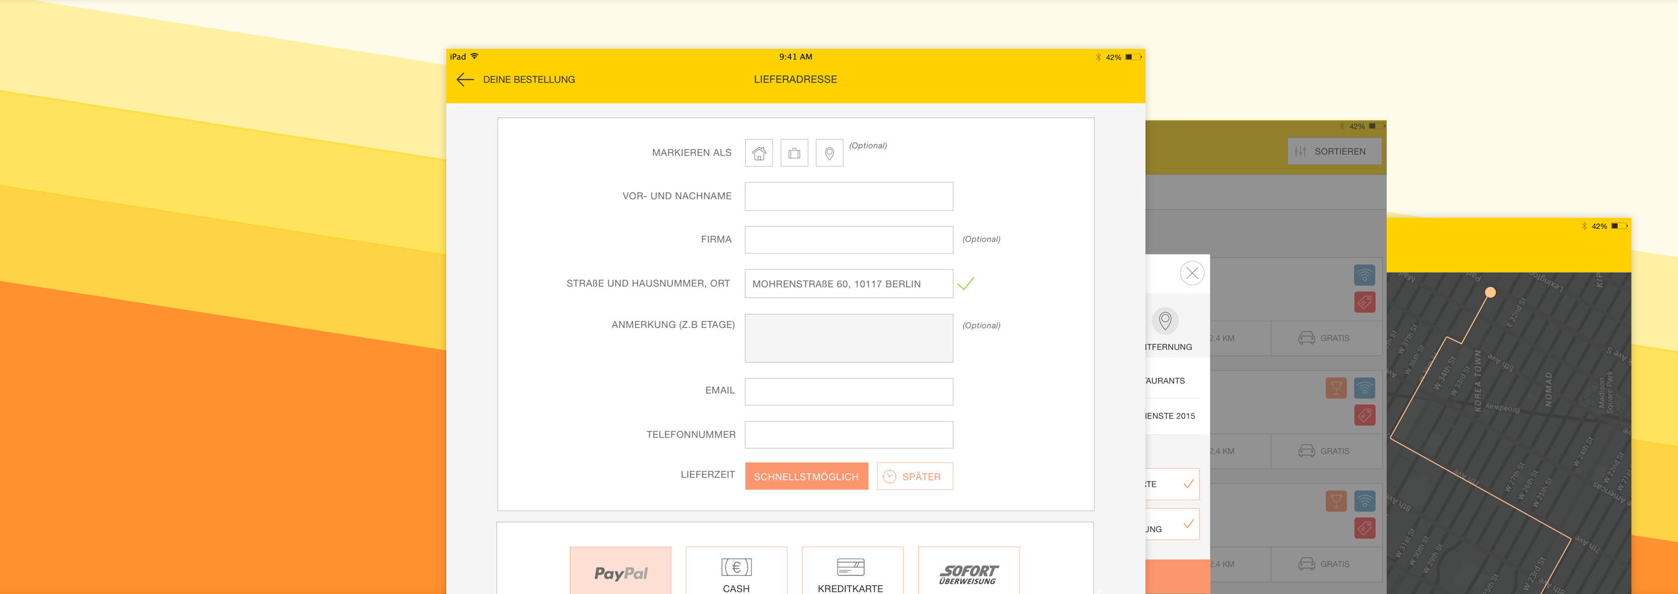Toggle the checked filter option ending in UNG
This screenshot has height=594, width=1678.
coord(1172,524)
